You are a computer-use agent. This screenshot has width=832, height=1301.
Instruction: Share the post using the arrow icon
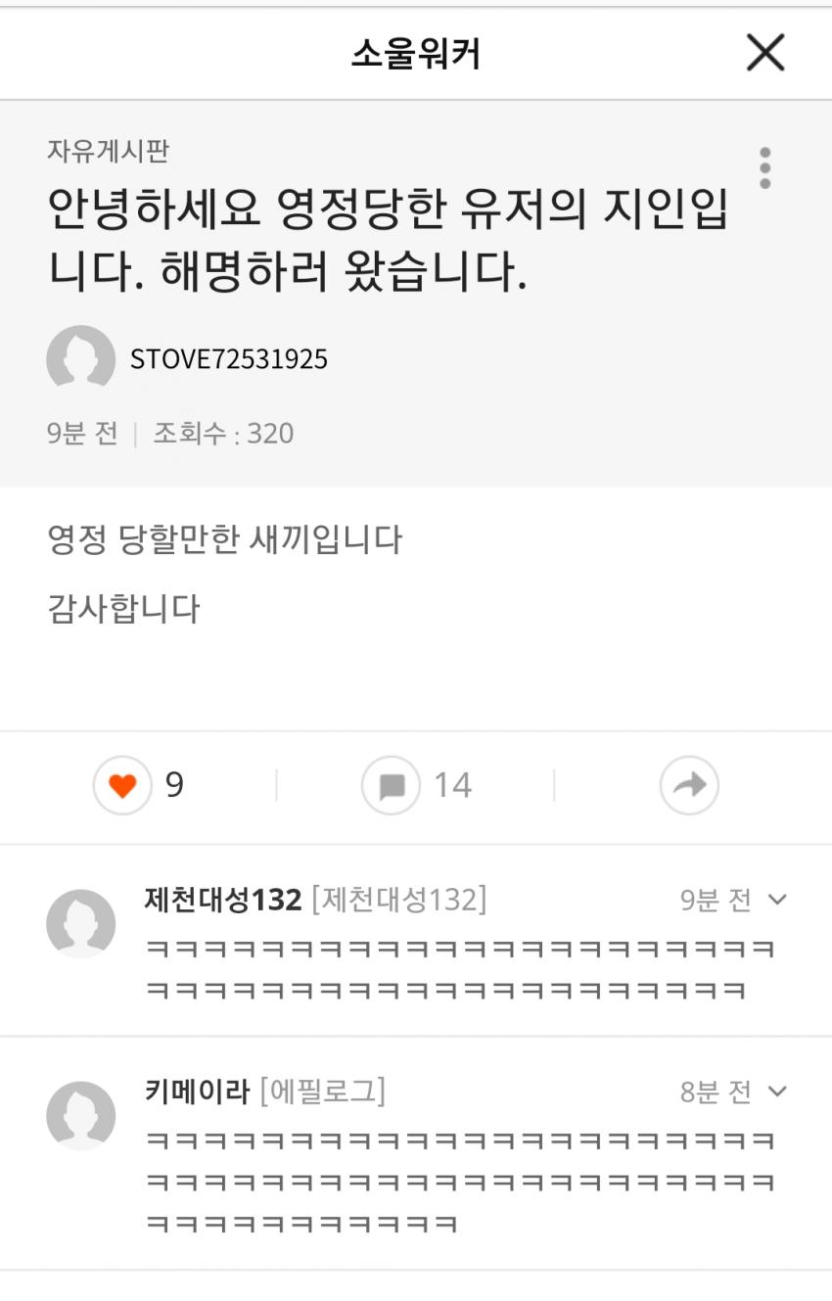click(x=689, y=785)
